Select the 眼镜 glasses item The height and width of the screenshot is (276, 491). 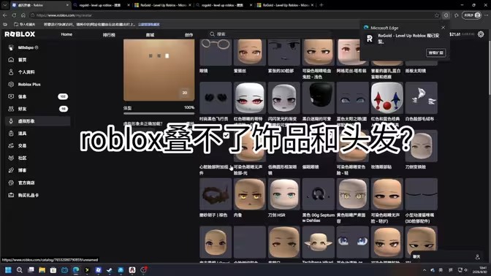216,53
